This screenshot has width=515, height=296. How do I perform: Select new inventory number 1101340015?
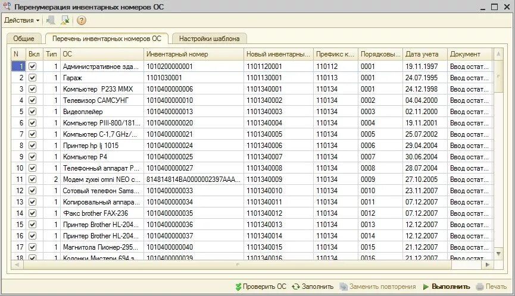point(279,247)
